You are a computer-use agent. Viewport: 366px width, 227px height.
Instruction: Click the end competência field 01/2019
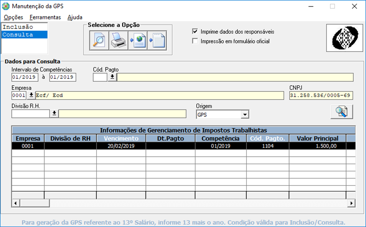63,77
